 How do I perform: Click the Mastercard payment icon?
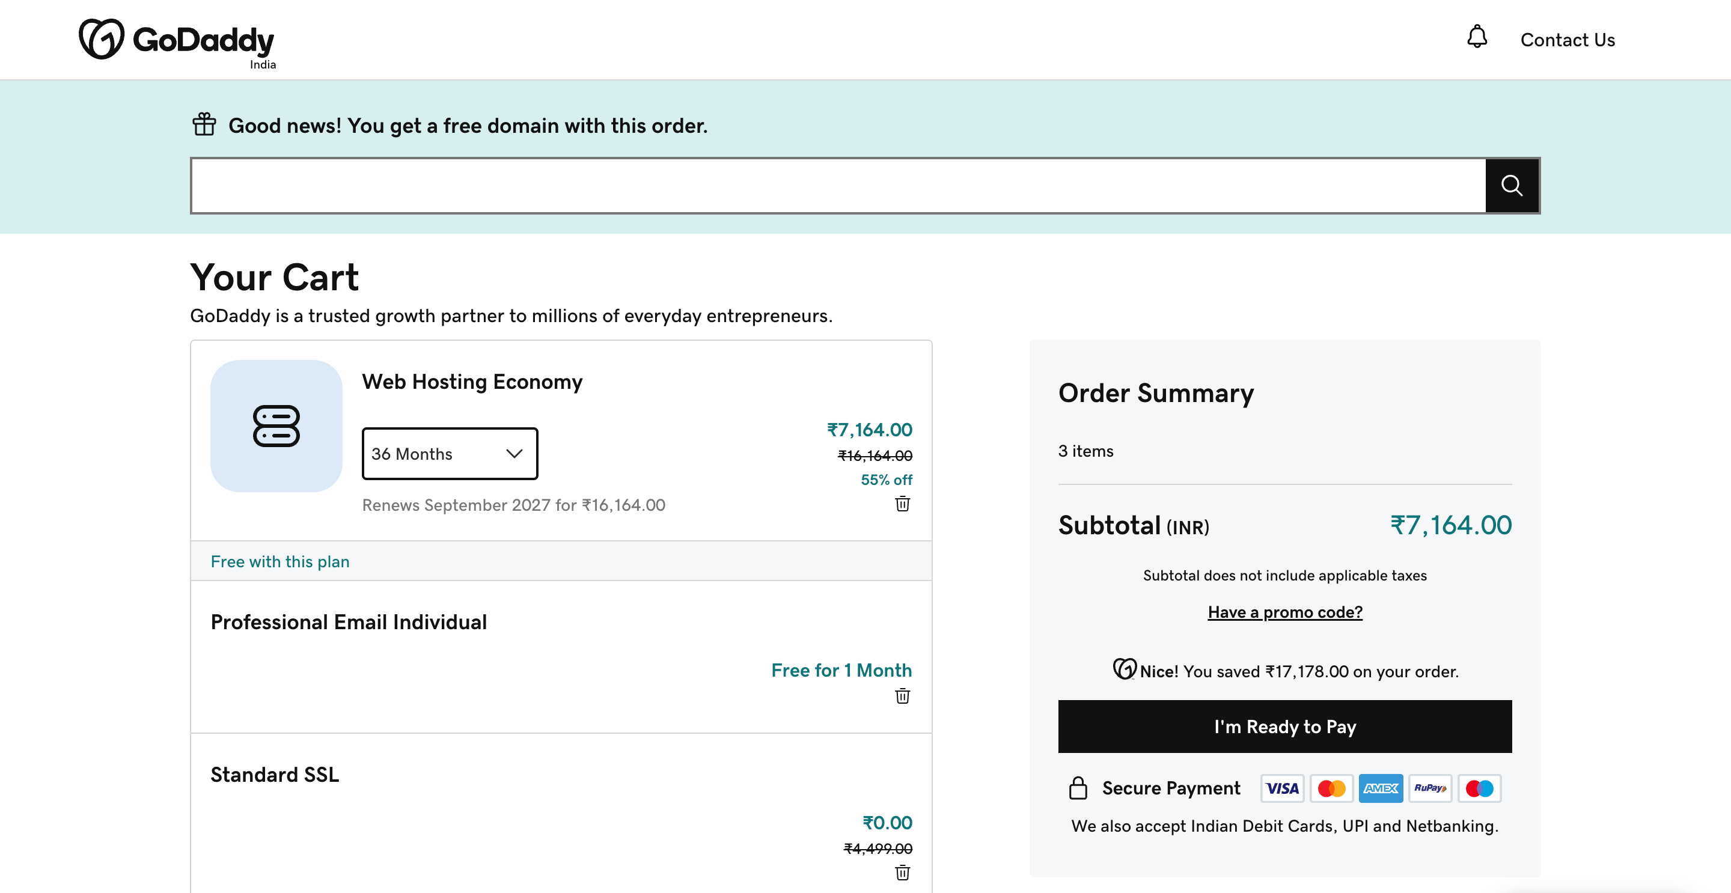tap(1331, 788)
